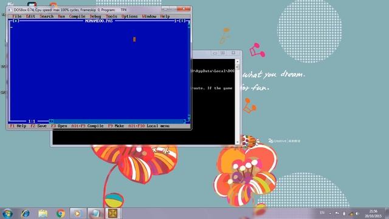Open the Compile menu
Screen dimensions: 389x219
pyautogui.click(x=77, y=16)
